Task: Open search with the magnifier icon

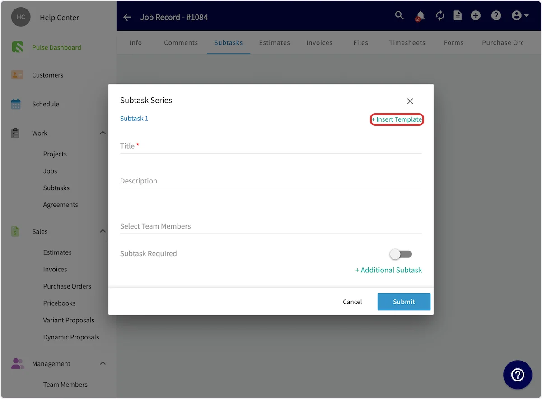Action: (399, 15)
